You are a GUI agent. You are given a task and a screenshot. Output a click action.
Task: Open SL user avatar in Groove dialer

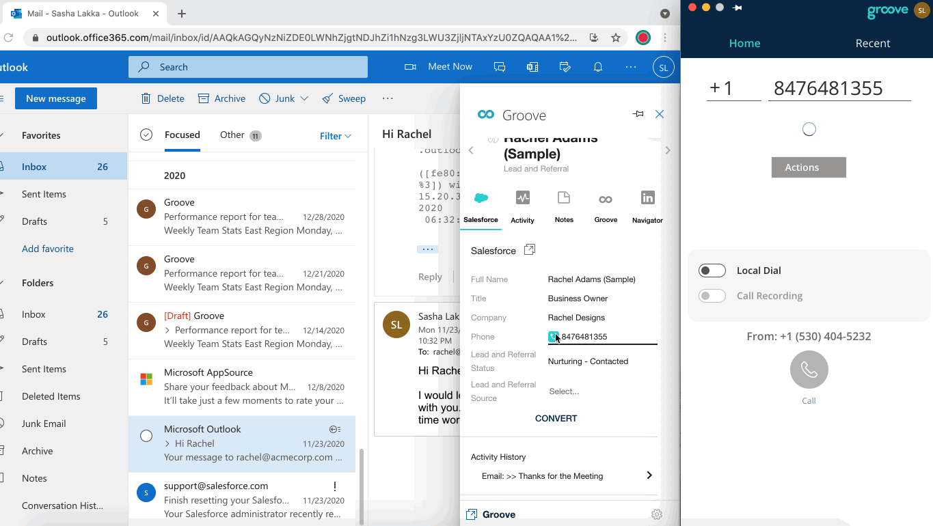click(x=922, y=10)
